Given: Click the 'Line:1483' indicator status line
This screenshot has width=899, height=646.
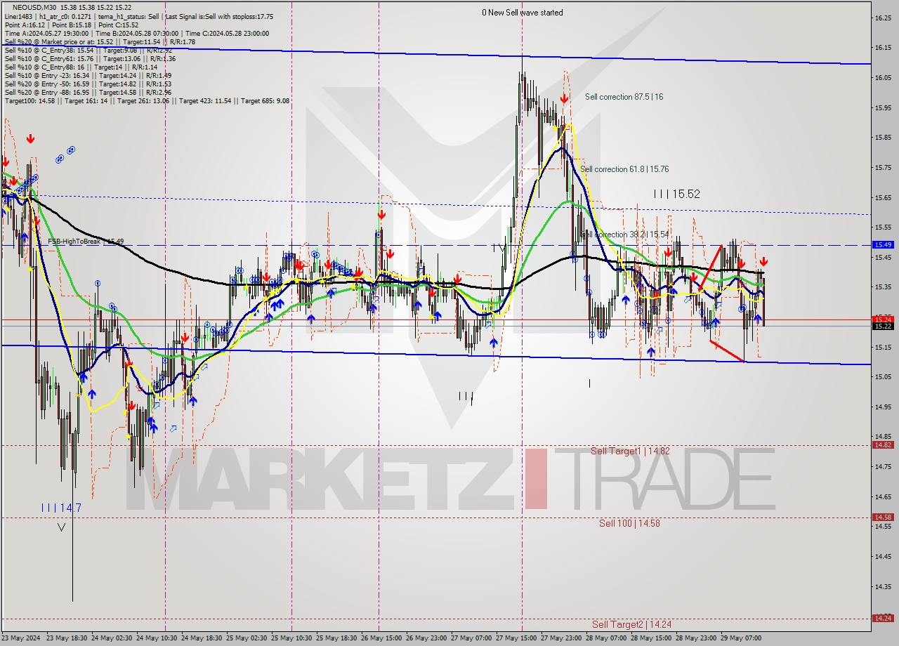Looking at the screenshot, I should (139, 16).
